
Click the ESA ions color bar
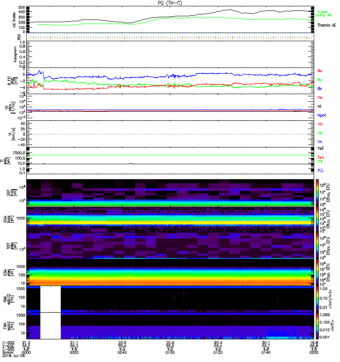[317, 219]
